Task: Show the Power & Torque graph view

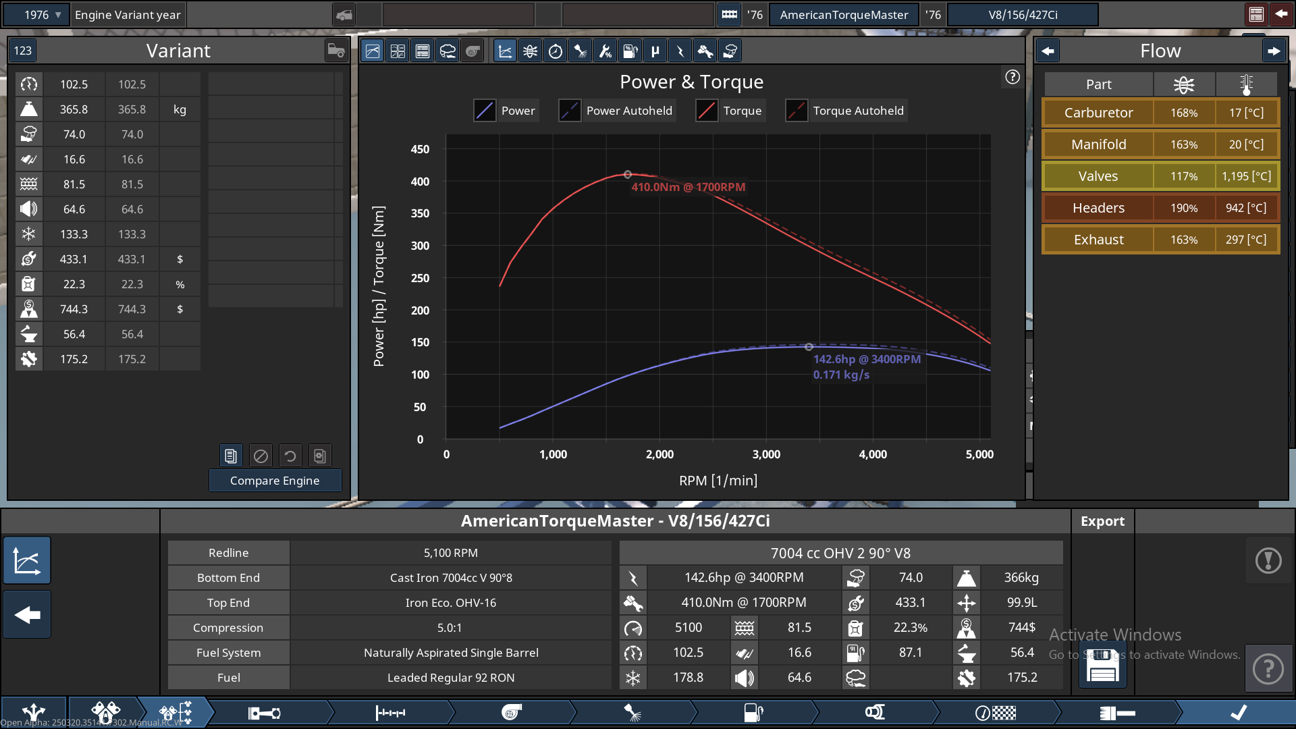Action: click(373, 51)
